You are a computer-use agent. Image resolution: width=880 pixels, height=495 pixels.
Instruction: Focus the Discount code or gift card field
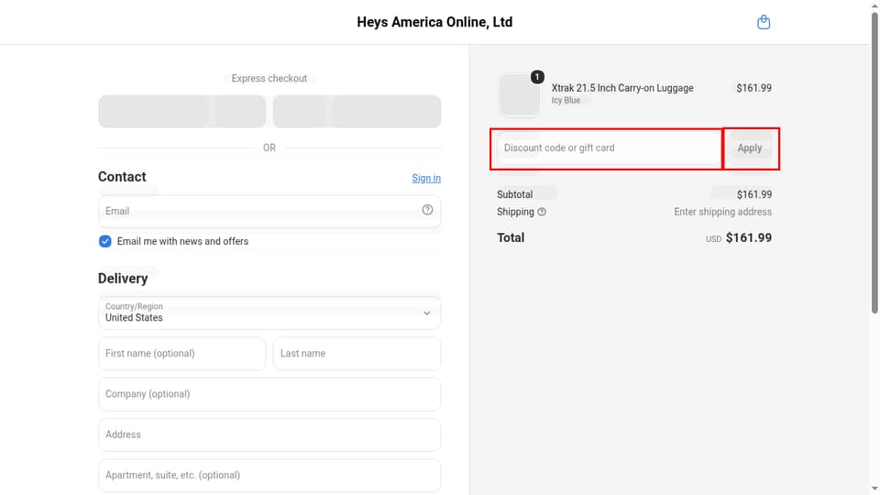click(x=609, y=148)
